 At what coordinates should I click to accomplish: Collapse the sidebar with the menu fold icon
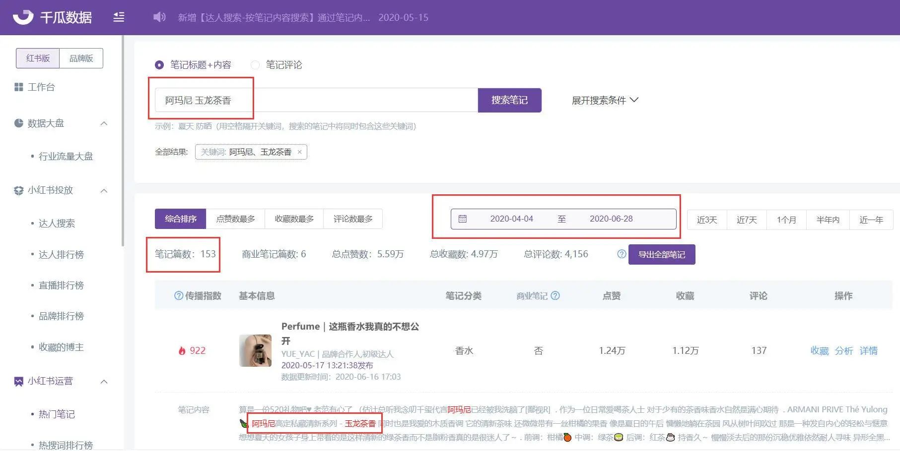(119, 17)
